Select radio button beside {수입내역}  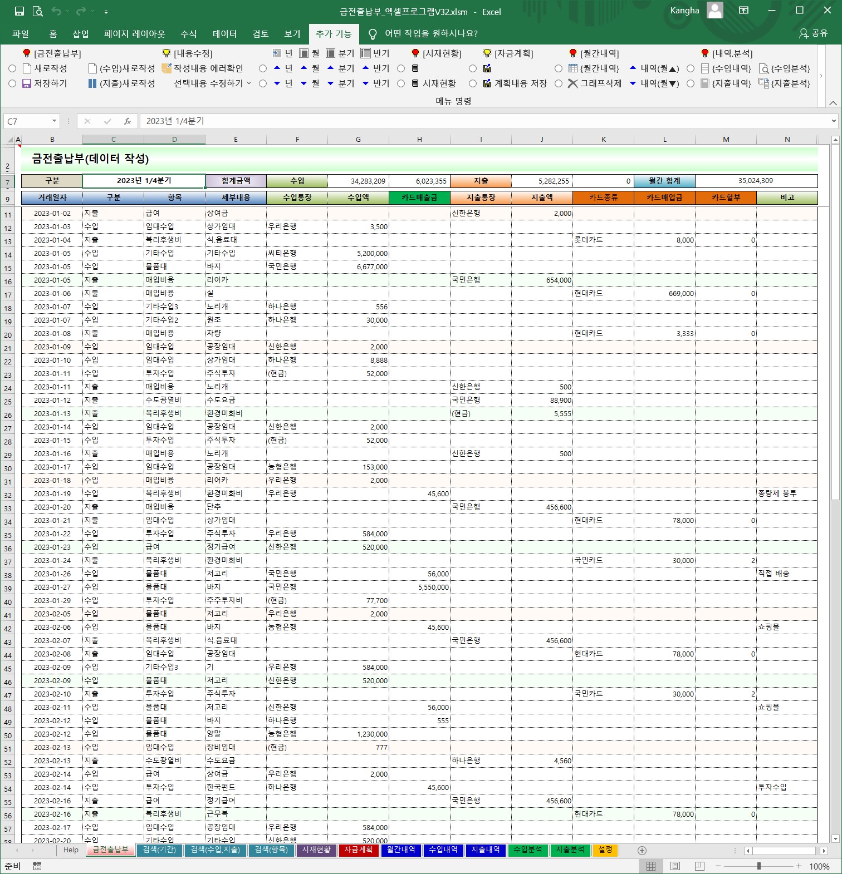(x=691, y=68)
